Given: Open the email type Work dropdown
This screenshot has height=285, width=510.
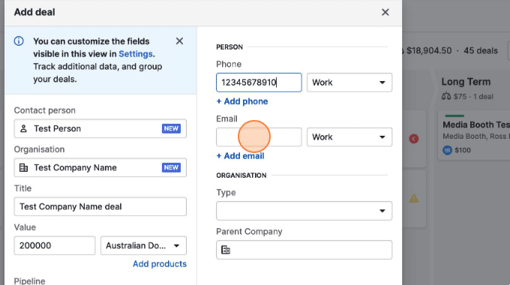Looking at the screenshot, I should click(349, 137).
